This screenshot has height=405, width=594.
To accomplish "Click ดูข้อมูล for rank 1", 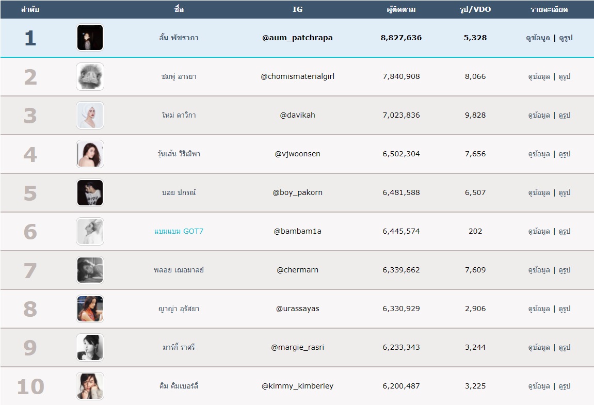I will [x=538, y=38].
